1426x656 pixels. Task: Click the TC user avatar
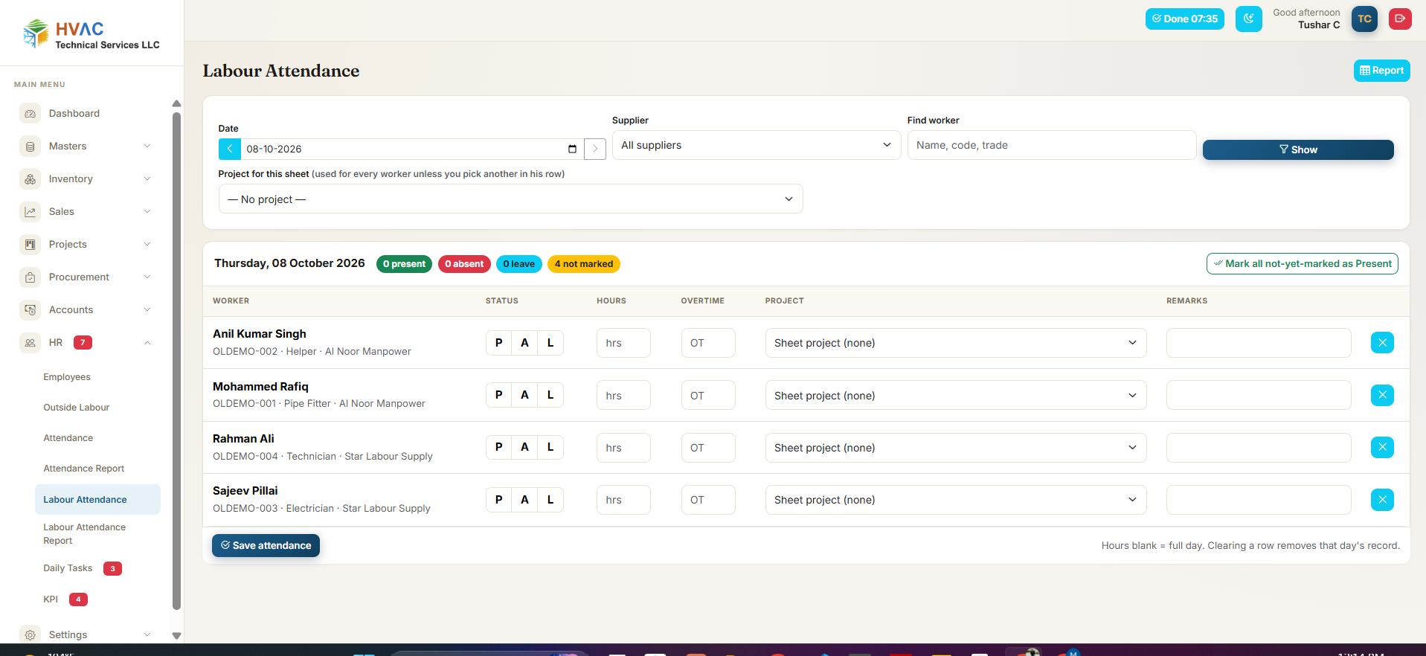pyautogui.click(x=1364, y=19)
